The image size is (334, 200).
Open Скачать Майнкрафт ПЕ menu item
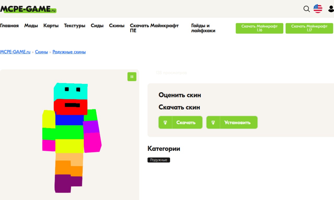(x=154, y=28)
